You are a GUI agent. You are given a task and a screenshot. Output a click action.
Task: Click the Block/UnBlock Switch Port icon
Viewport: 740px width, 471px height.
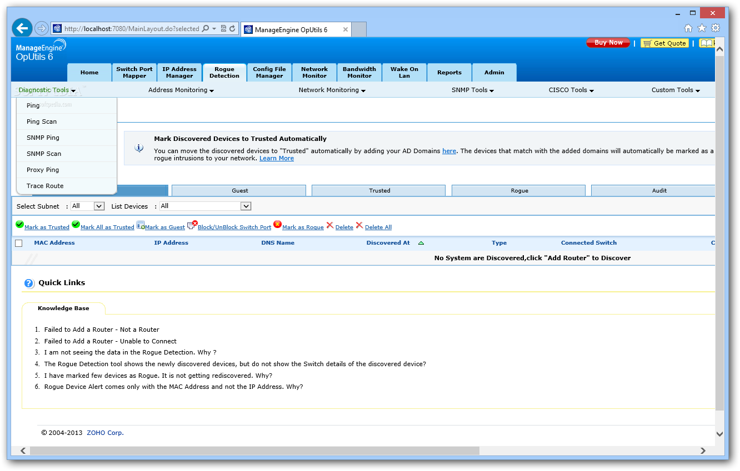coord(192,225)
